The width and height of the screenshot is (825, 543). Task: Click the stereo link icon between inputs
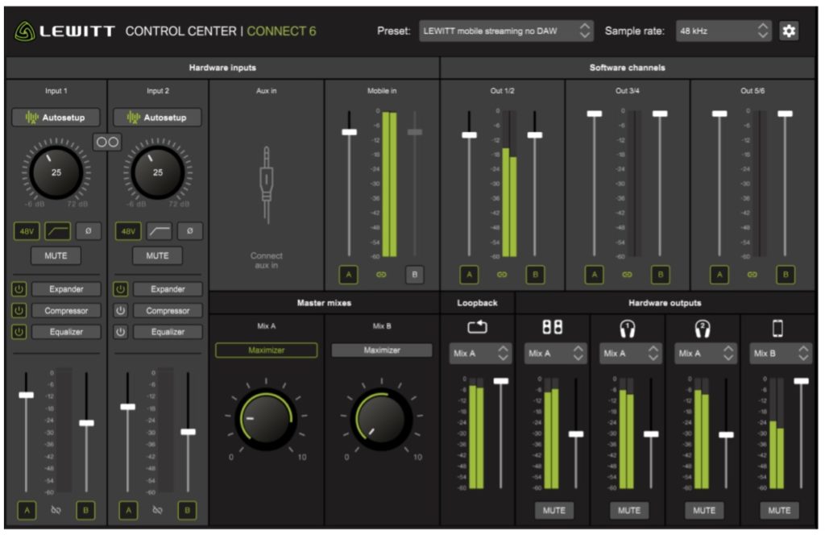point(107,142)
